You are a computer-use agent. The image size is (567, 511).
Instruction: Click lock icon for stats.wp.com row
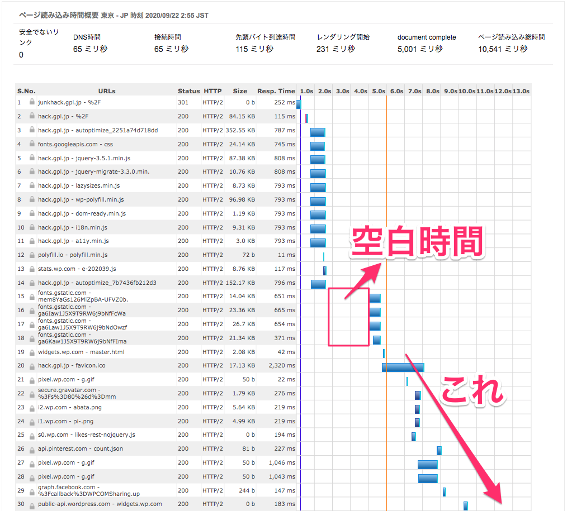tap(32, 269)
